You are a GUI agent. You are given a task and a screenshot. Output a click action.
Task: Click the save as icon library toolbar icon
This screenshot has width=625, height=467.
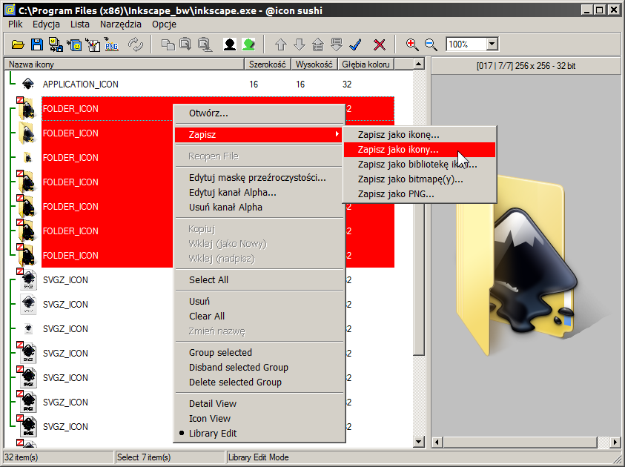click(x=75, y=44)
